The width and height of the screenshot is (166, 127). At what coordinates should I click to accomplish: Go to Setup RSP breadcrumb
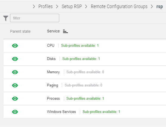pos(72,6)
